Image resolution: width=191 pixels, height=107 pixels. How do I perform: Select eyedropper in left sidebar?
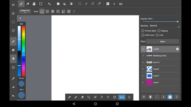point(13,78)
